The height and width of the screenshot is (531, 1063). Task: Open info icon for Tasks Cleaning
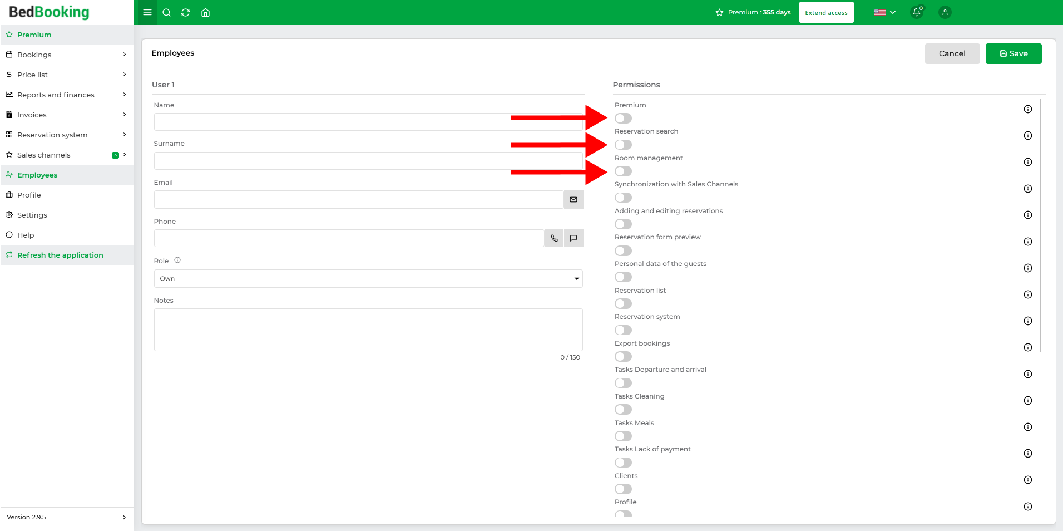[x=1028, y=401]
